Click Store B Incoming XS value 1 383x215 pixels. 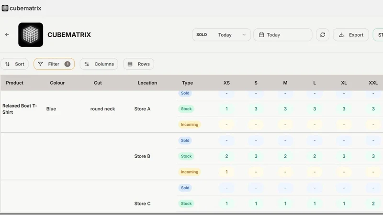pyautogui.click(x=226, y=172)
